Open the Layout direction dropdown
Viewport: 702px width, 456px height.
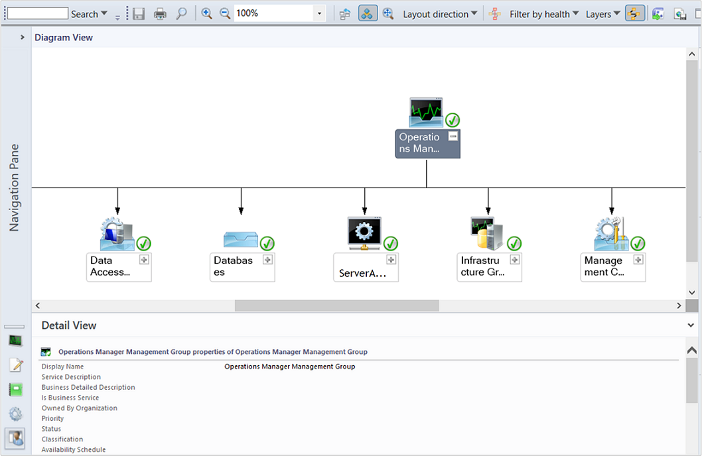[440, 15]
